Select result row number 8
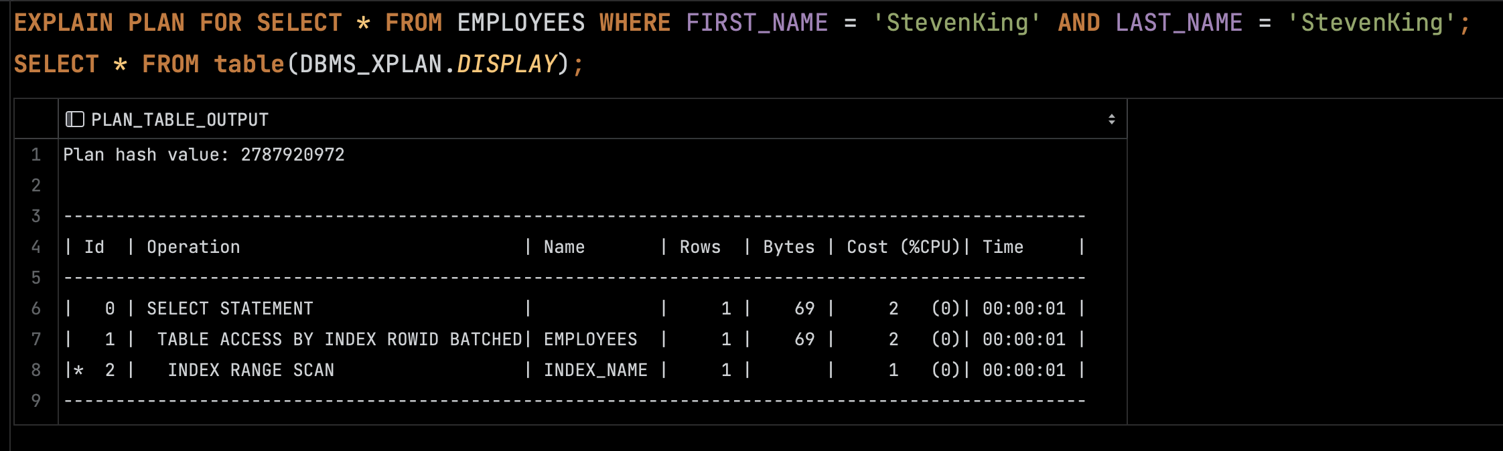 (36, 370)
